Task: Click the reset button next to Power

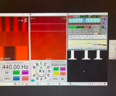Action: point(76,17)
